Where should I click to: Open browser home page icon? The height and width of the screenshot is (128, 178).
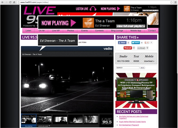point(14,2)
